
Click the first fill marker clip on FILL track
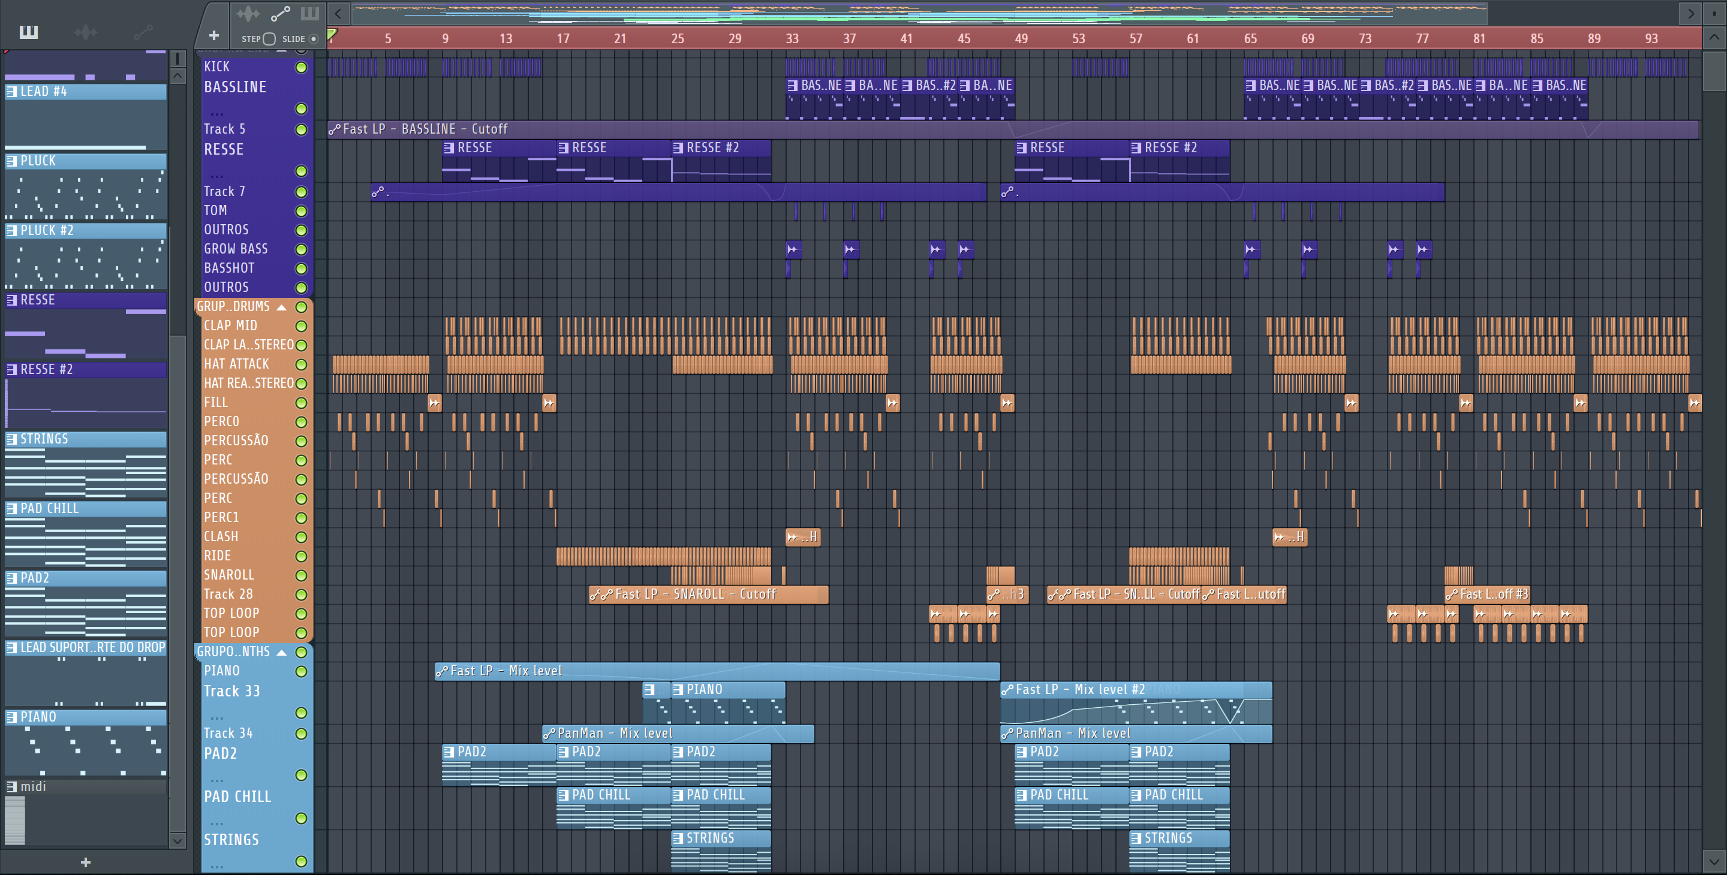coord(434,403)
